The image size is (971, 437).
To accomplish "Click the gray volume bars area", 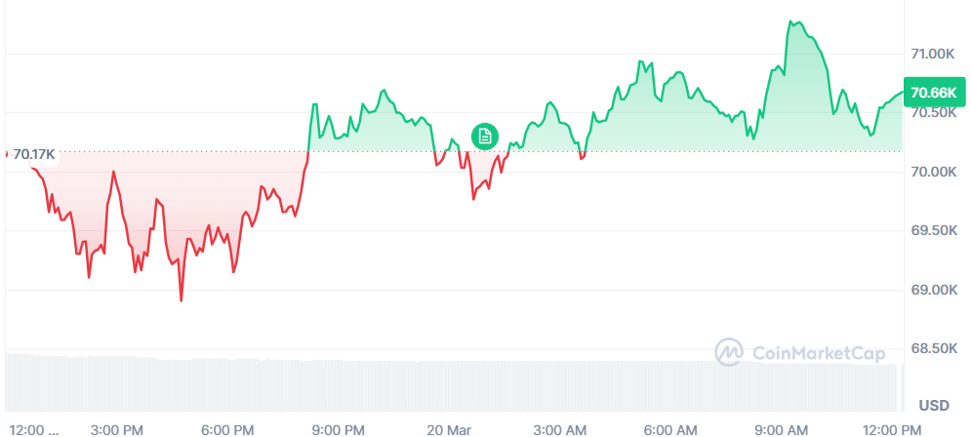I will pyautogui.click(x=449, y=384).
